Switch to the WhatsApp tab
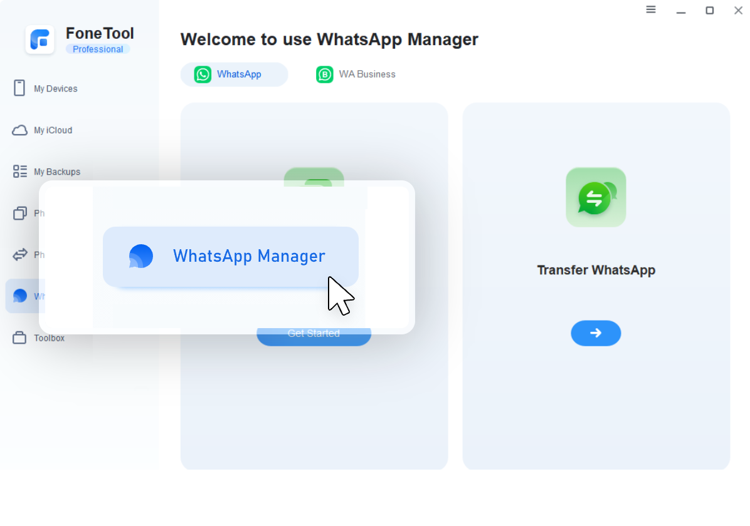The image size is (750, 526). pyautogui.click(x=234, y=75)
